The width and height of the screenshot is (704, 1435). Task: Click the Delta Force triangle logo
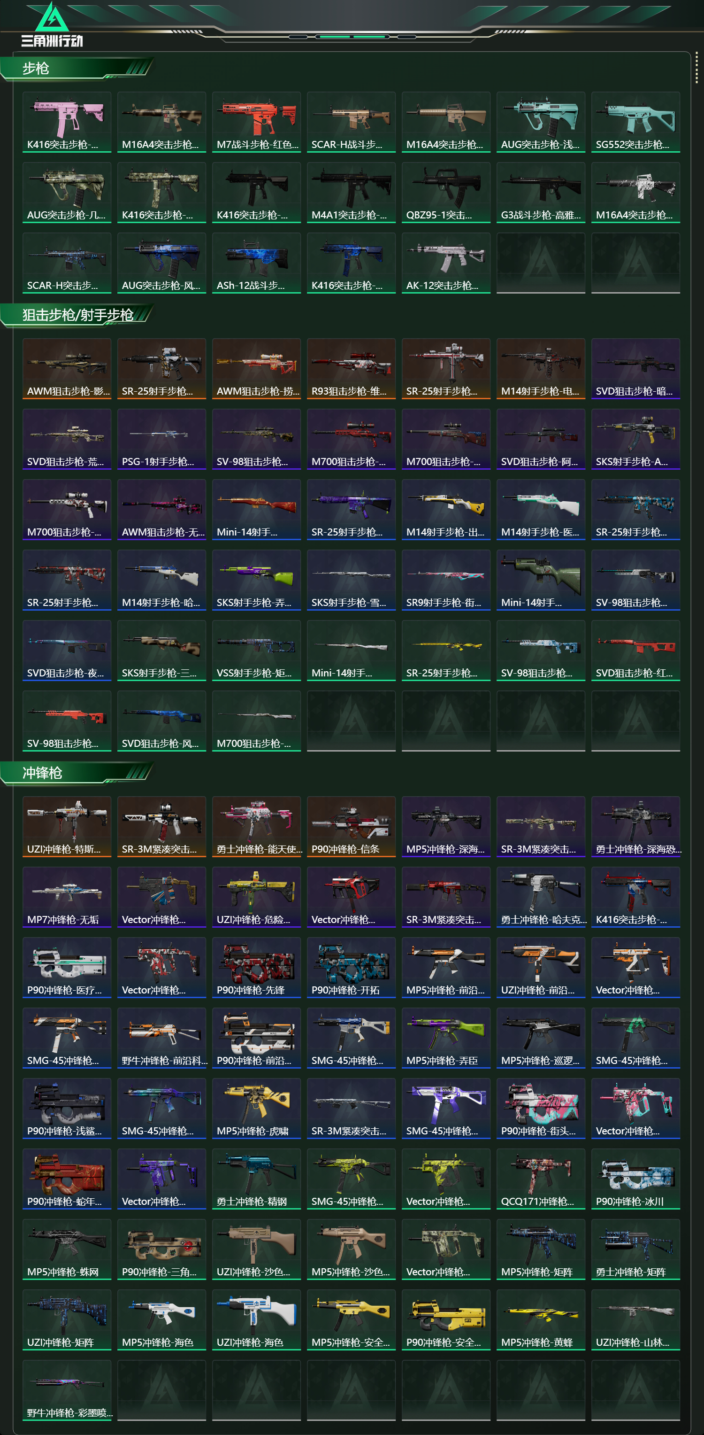(x=52, y=24)
